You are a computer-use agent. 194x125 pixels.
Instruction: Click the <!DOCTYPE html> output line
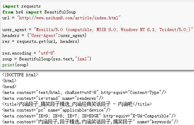[x=20, y=75]
